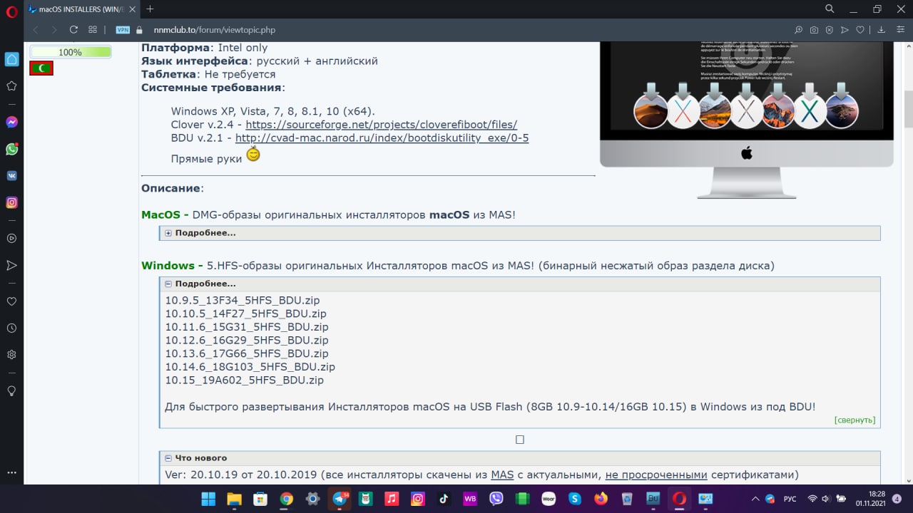
Task: Open settings gear in Opera sidebar
Action: 11,355
